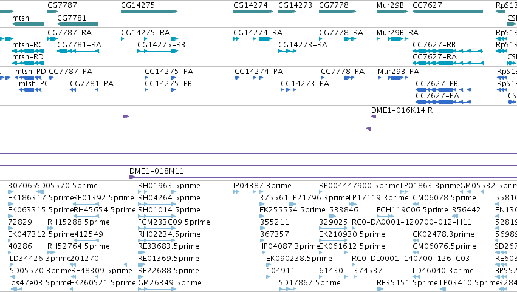
Task: Click the CG7787-RA transcript label
Action: coord(70,33)
